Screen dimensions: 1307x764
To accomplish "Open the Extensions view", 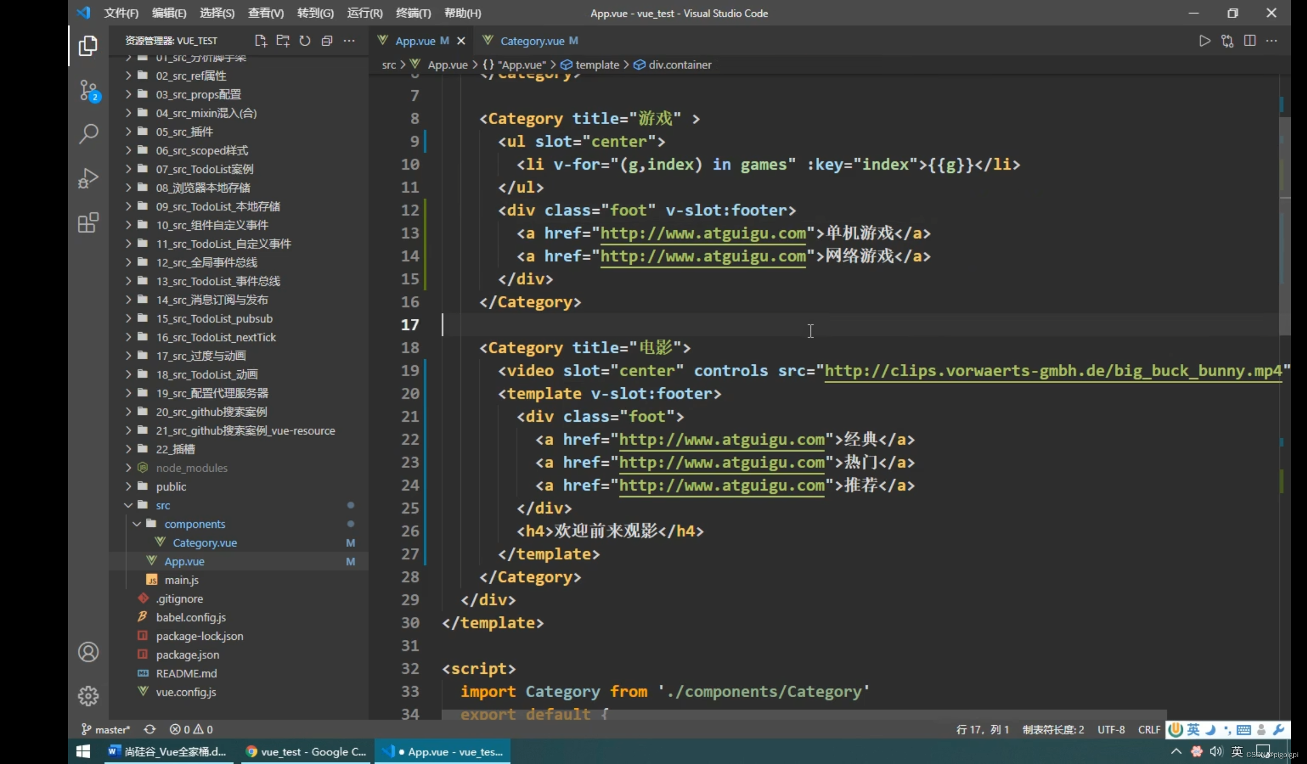I will (88, 223).
